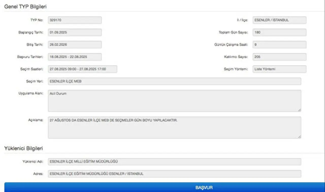Click the Seçim Saatleri time range field
The width and height of the screenshot is (325, 192).
tap(83, 69)
